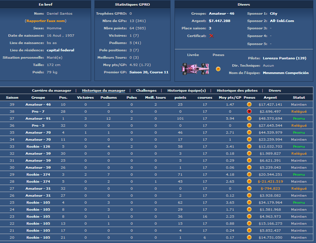Click the tyre icon in season 25 row
The image size is (316, 243).
click(x=249, y=202)
